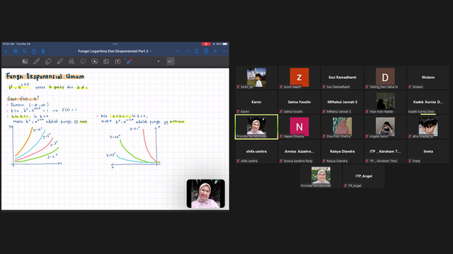Select the Shapes tool
Screen dimensions: 453x254
[x=71, y=61]
